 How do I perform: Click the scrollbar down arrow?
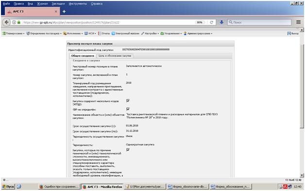pos(302,175)
